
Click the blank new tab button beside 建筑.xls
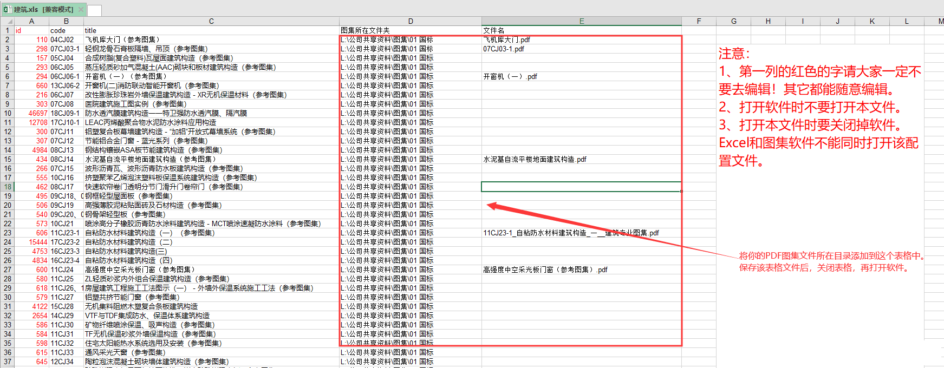[94, 10]
